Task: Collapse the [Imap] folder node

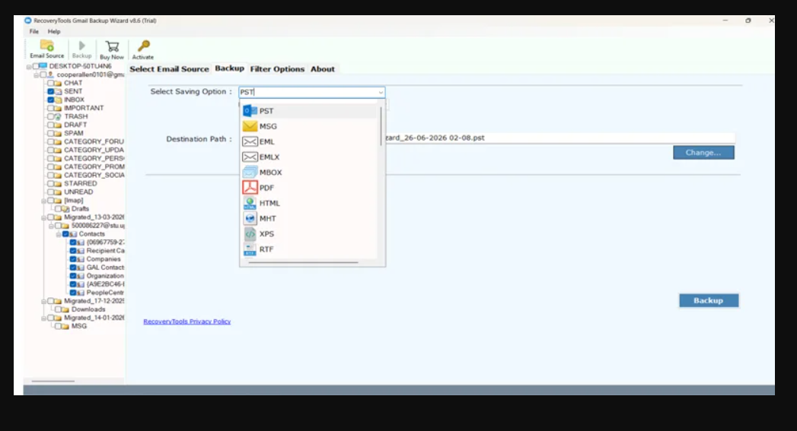Action: (x=43, y=201)
